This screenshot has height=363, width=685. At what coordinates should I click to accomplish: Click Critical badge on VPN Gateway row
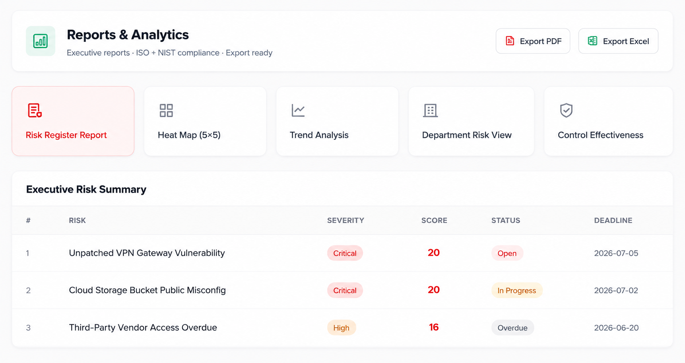coord(345,253)
